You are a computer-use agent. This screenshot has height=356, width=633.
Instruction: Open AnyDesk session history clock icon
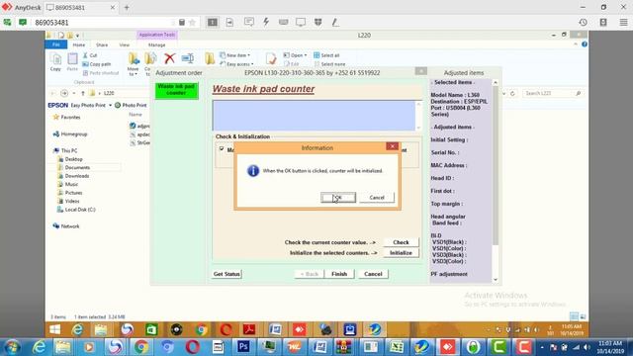[x=583, y=22]
